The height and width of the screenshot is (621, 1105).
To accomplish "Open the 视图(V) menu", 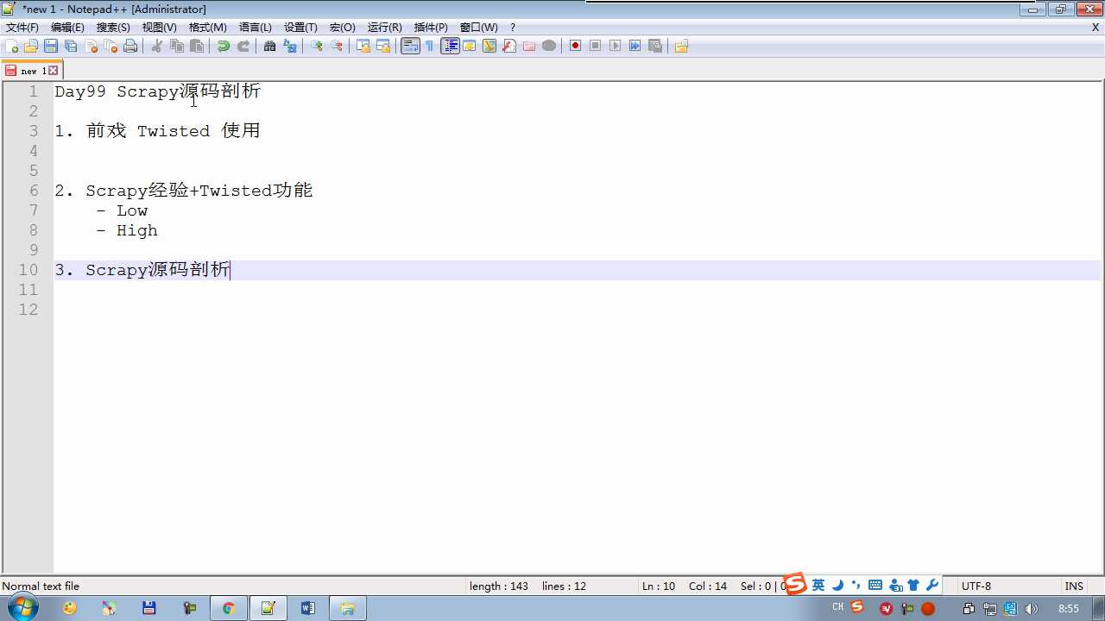I will [160, 28].
